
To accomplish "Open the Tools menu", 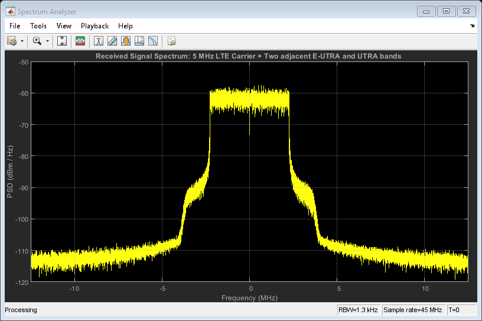I will (x=38, y=26).
